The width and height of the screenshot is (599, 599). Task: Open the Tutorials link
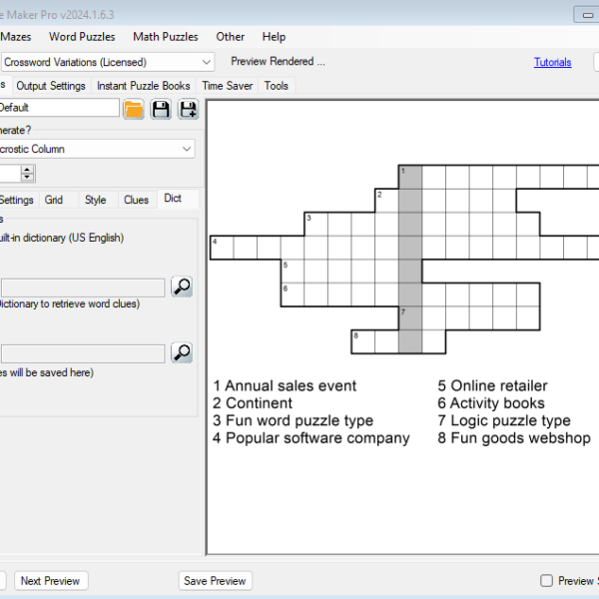pyautogui.click(x=552, y=62)
